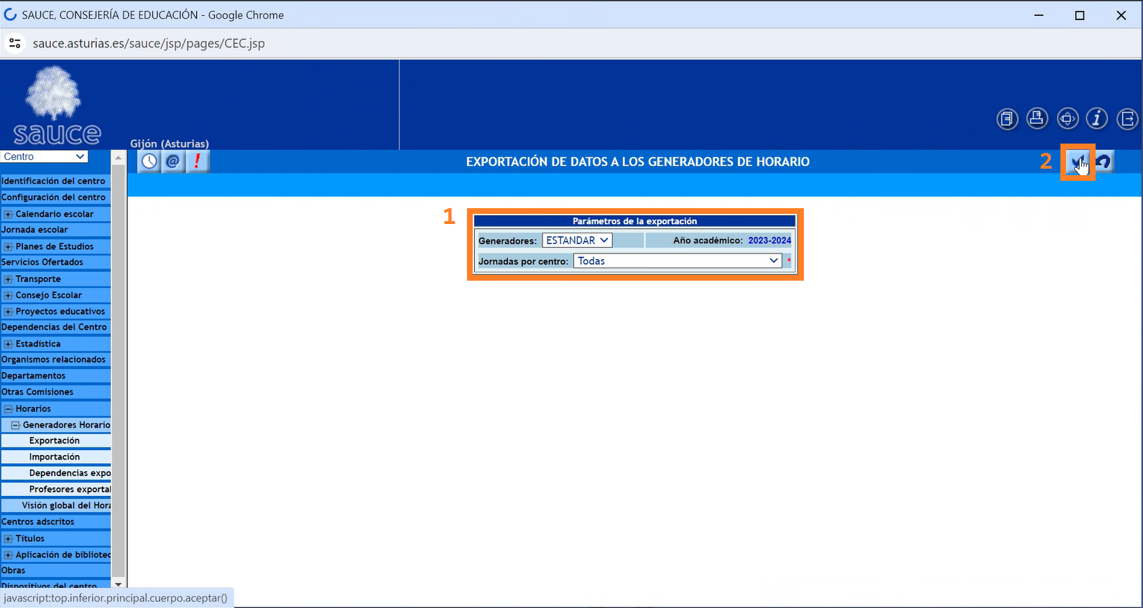This screenshot has height=608, width=1143.
Task: Collapse Generadores Horario tree node
Action: pos(15,425)
